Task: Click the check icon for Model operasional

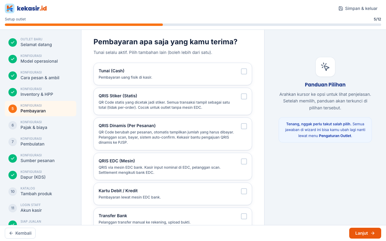Action: click(x=13, y=59)
